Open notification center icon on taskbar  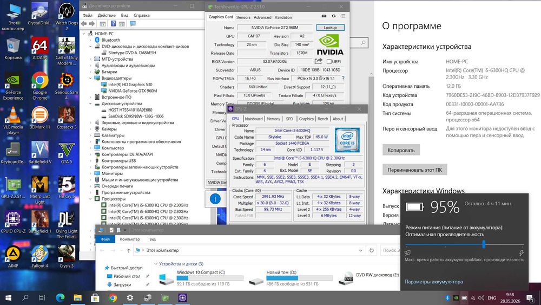coord(530,298)
